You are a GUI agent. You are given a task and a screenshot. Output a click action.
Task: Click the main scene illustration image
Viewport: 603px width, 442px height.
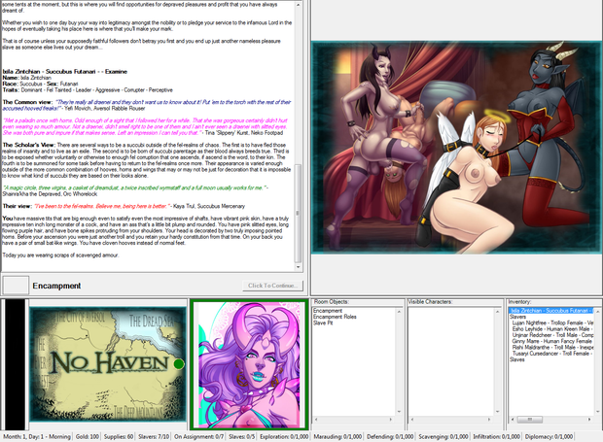point(456,147)
